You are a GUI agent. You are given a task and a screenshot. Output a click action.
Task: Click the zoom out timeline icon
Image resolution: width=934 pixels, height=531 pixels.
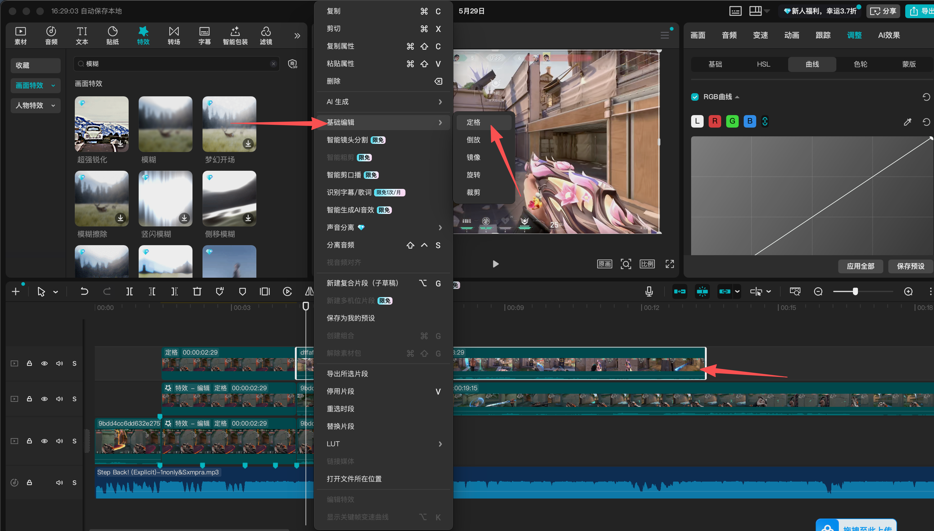coord(818,291)
